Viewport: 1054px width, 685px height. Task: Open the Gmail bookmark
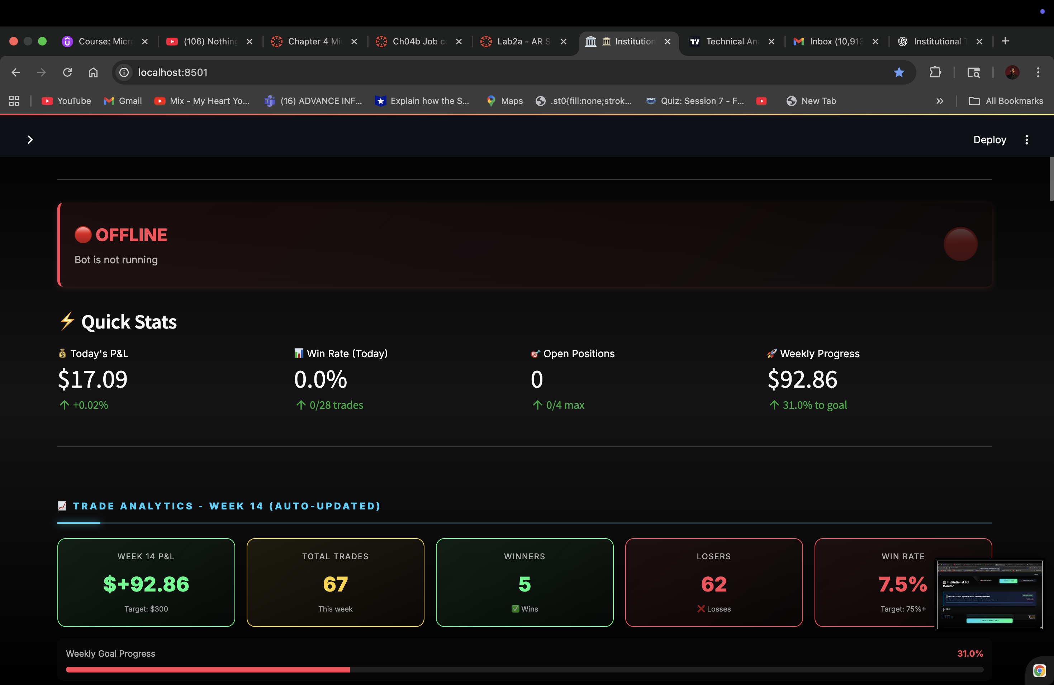123,101
